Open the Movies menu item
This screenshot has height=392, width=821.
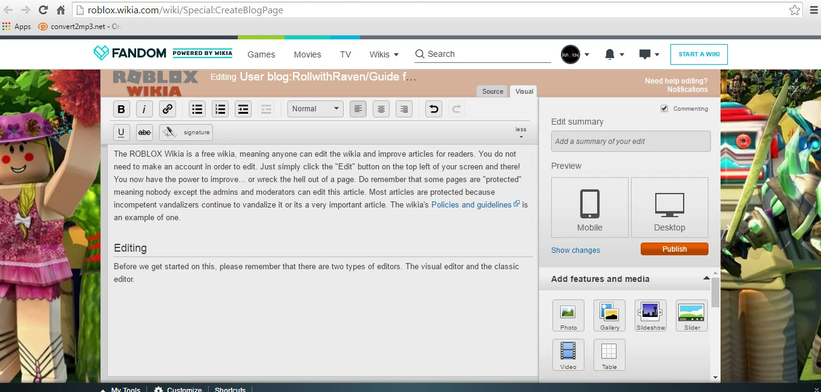click(x=307, y=54)
